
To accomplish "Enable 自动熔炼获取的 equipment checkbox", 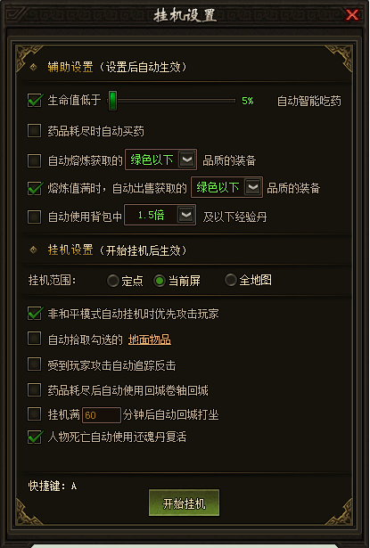I will [34, 160].
